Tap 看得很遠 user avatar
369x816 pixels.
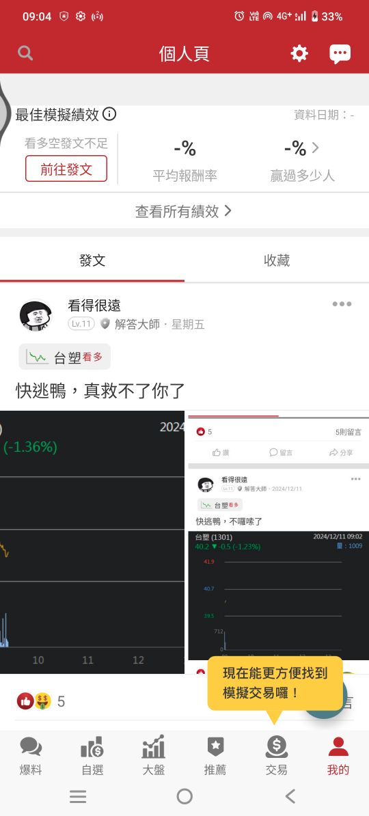click(x=36, y=315)
